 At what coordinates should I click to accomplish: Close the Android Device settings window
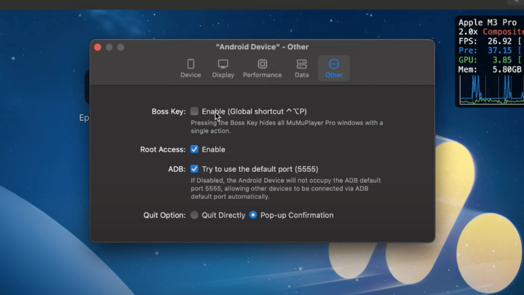pyautogui.click(x=98, y=47)
